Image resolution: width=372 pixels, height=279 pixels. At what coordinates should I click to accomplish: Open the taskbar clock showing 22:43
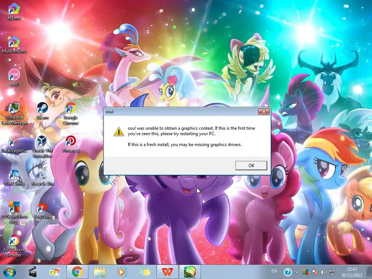coord(352,272)
